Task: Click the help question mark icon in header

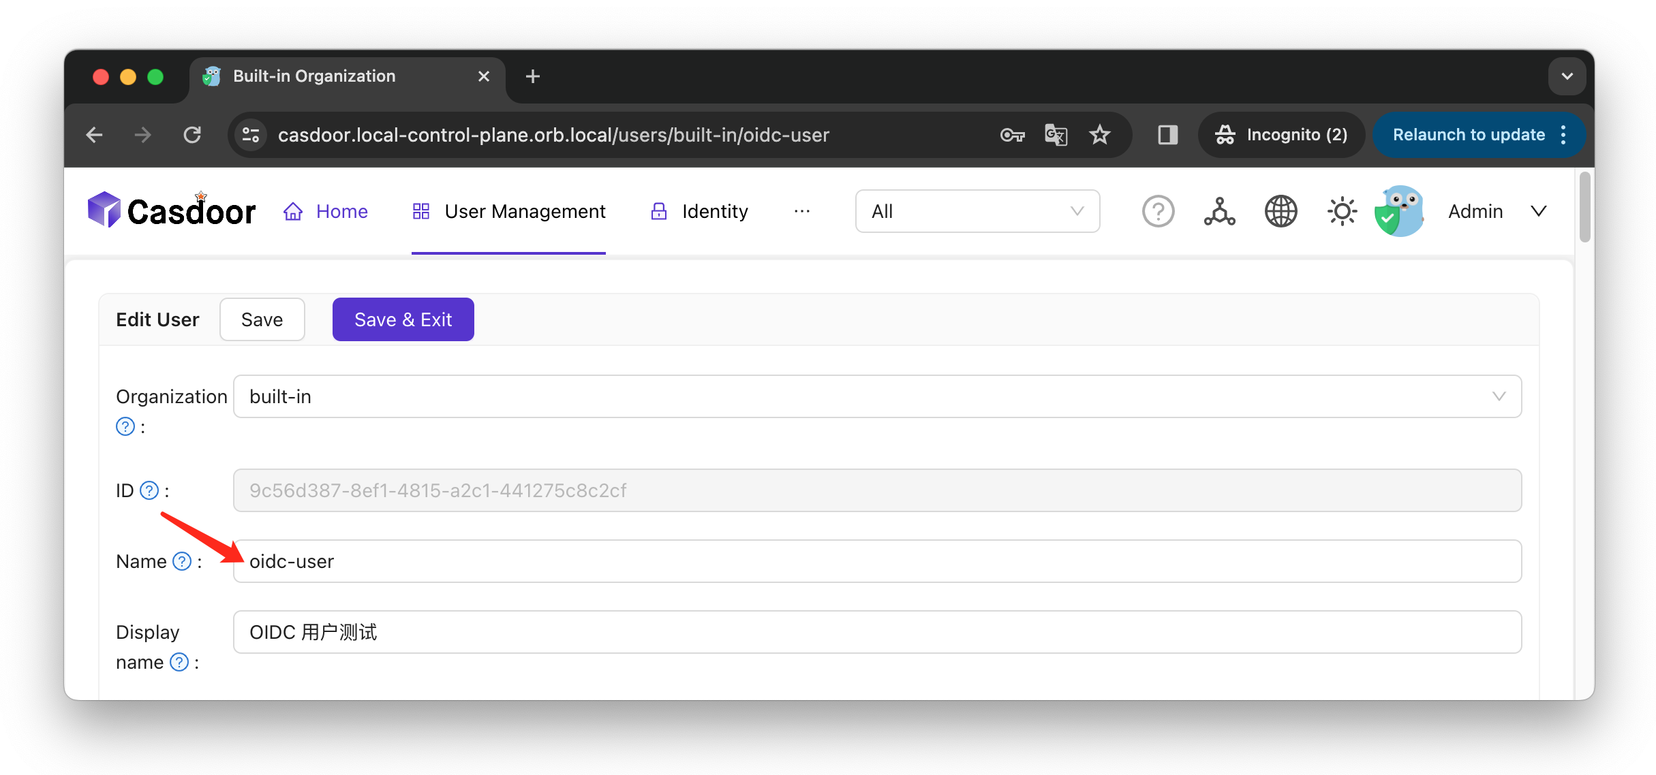Action: [x=1158, y=211]
